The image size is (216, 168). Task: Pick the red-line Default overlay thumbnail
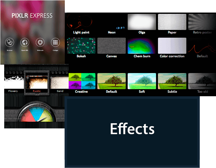point(202,46)
